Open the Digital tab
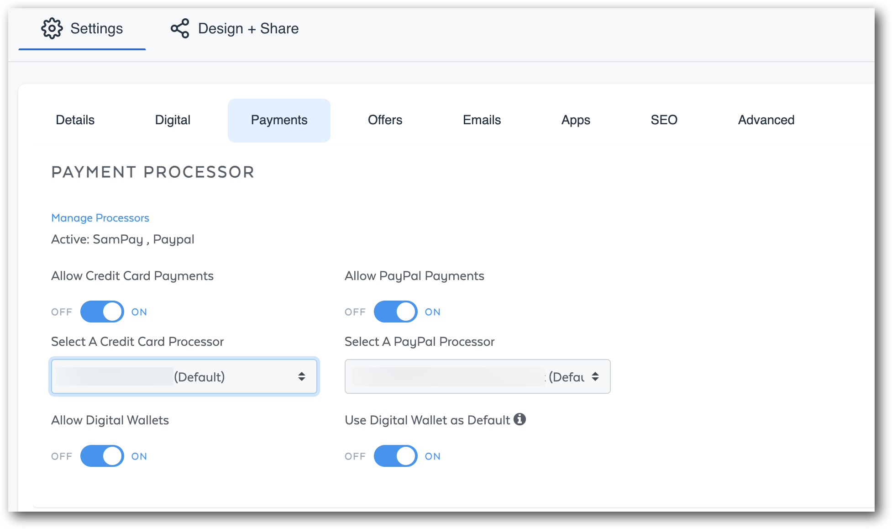The width and height of the screenshot is (892, 529). click(173, 120)
